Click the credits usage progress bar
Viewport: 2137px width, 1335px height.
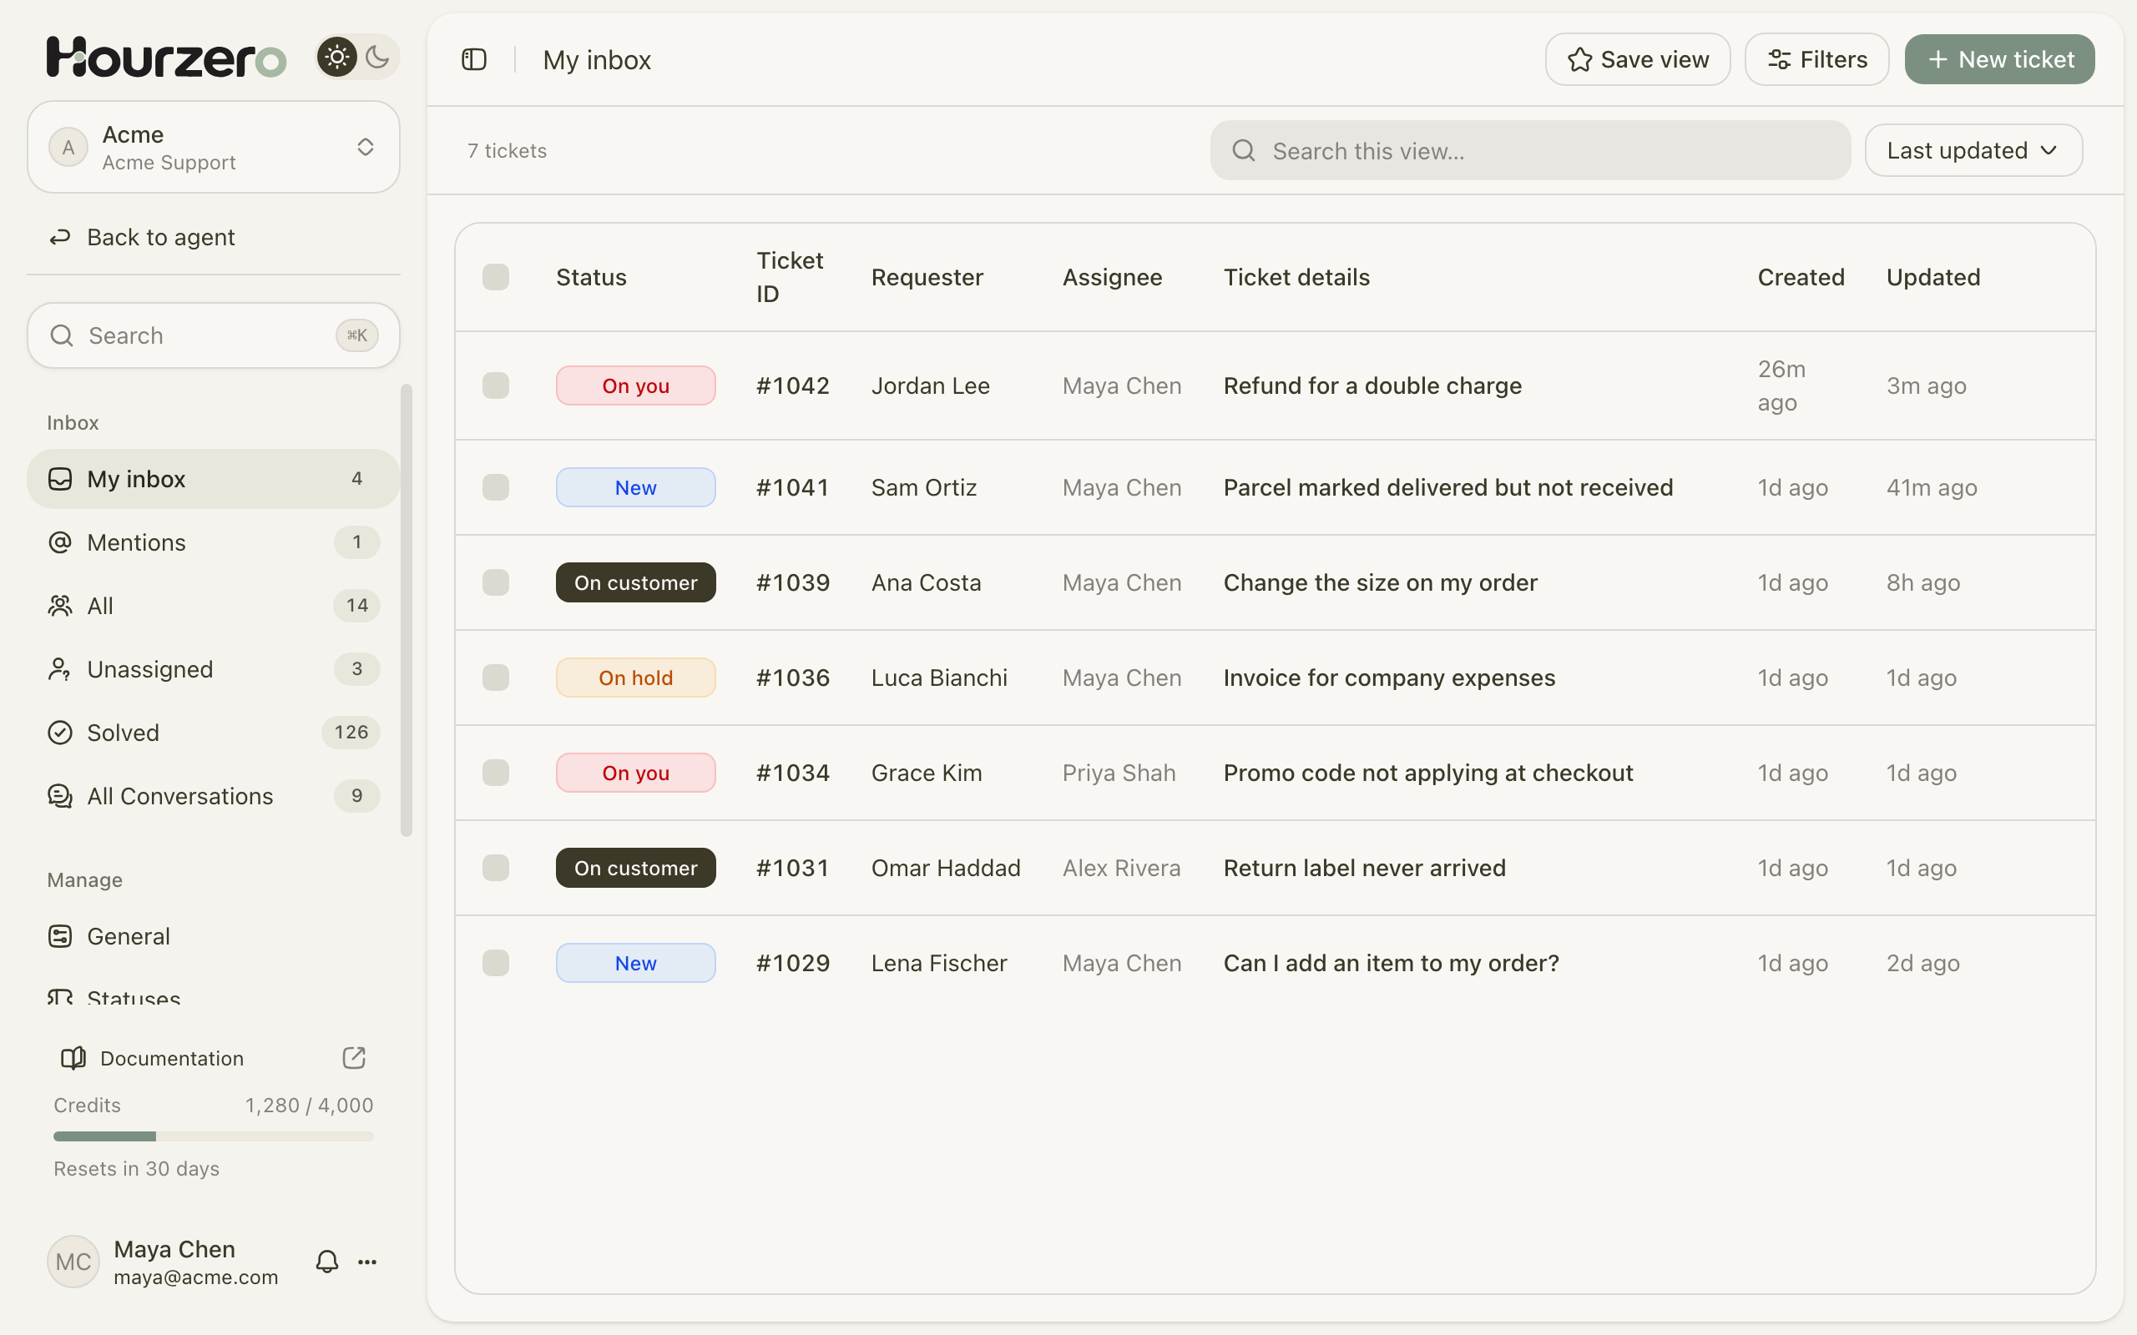[x=214, y=1136]
